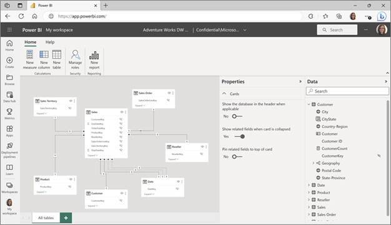This screenshot has width=391, height=225.
Task: Select the Power BI browser tab
Action: (64, 6)
